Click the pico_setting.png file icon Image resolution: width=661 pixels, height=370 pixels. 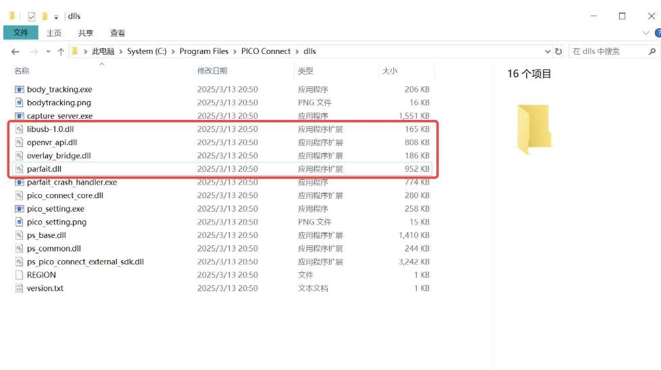coord(19,222)
